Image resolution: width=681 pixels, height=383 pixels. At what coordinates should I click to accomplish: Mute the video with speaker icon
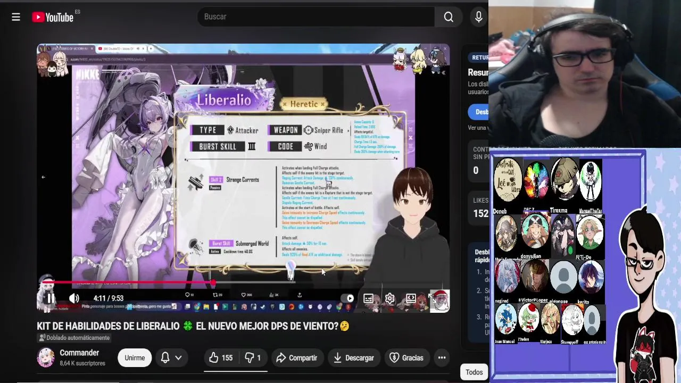(x=74, y=298)
